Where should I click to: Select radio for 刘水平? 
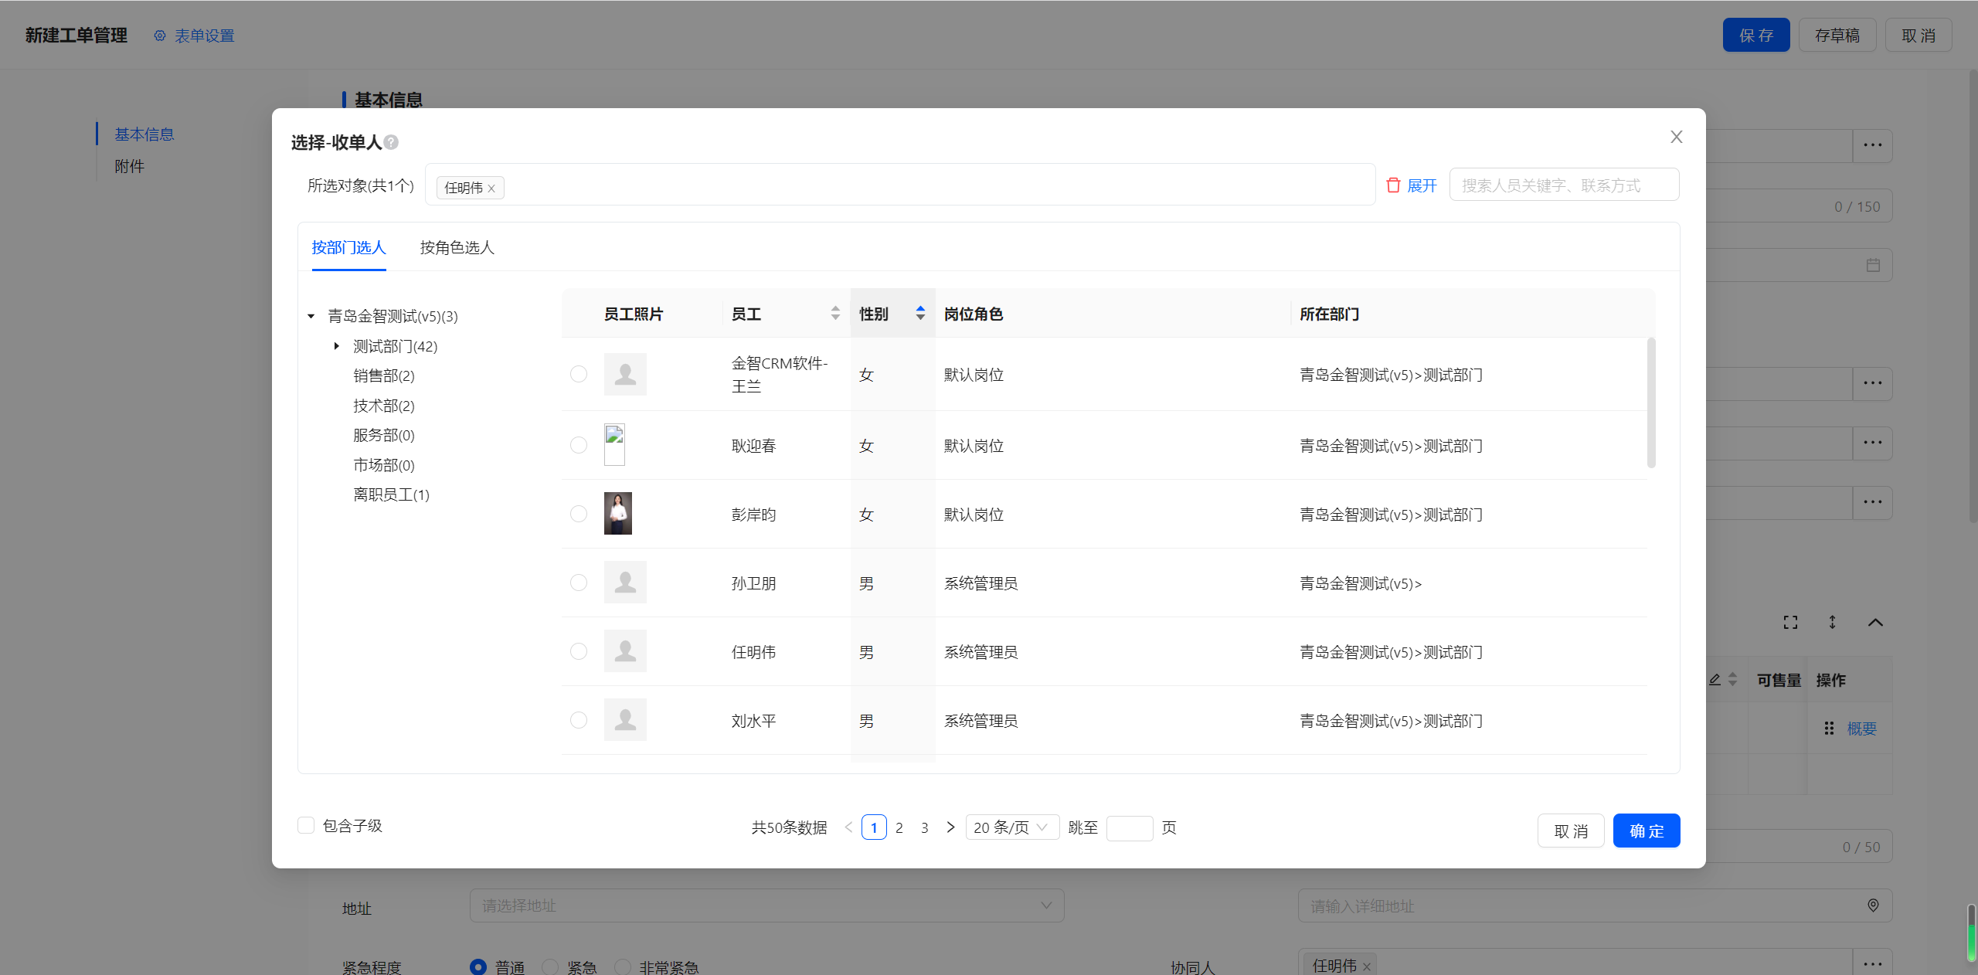[x=579, y=720]
